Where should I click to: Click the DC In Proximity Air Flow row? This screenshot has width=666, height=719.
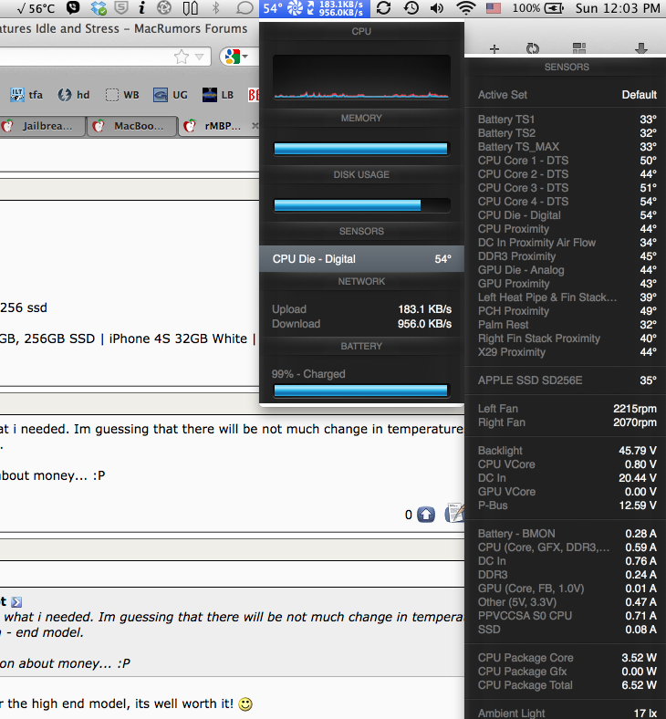[567, 243]
